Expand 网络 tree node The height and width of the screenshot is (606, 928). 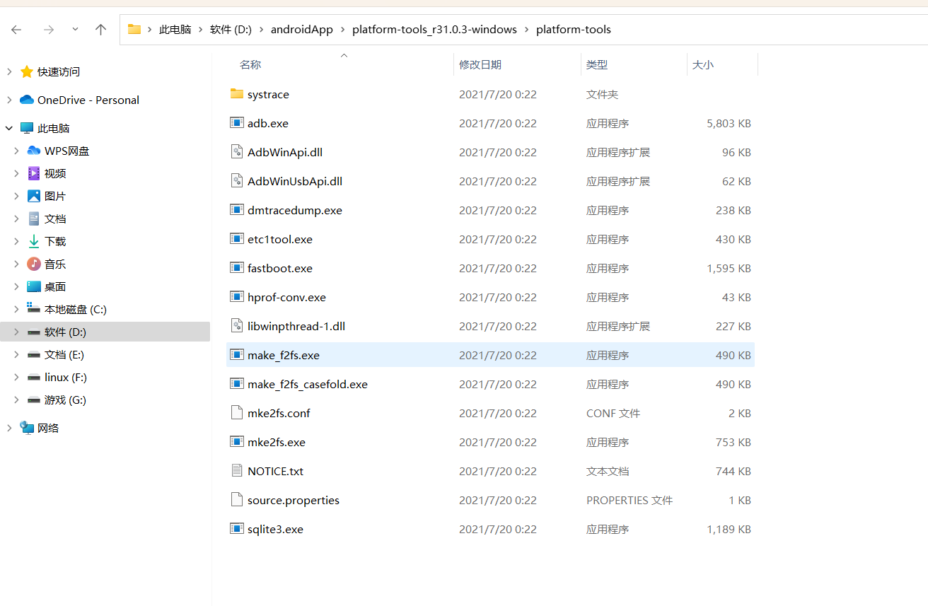(x=9, y=428)
